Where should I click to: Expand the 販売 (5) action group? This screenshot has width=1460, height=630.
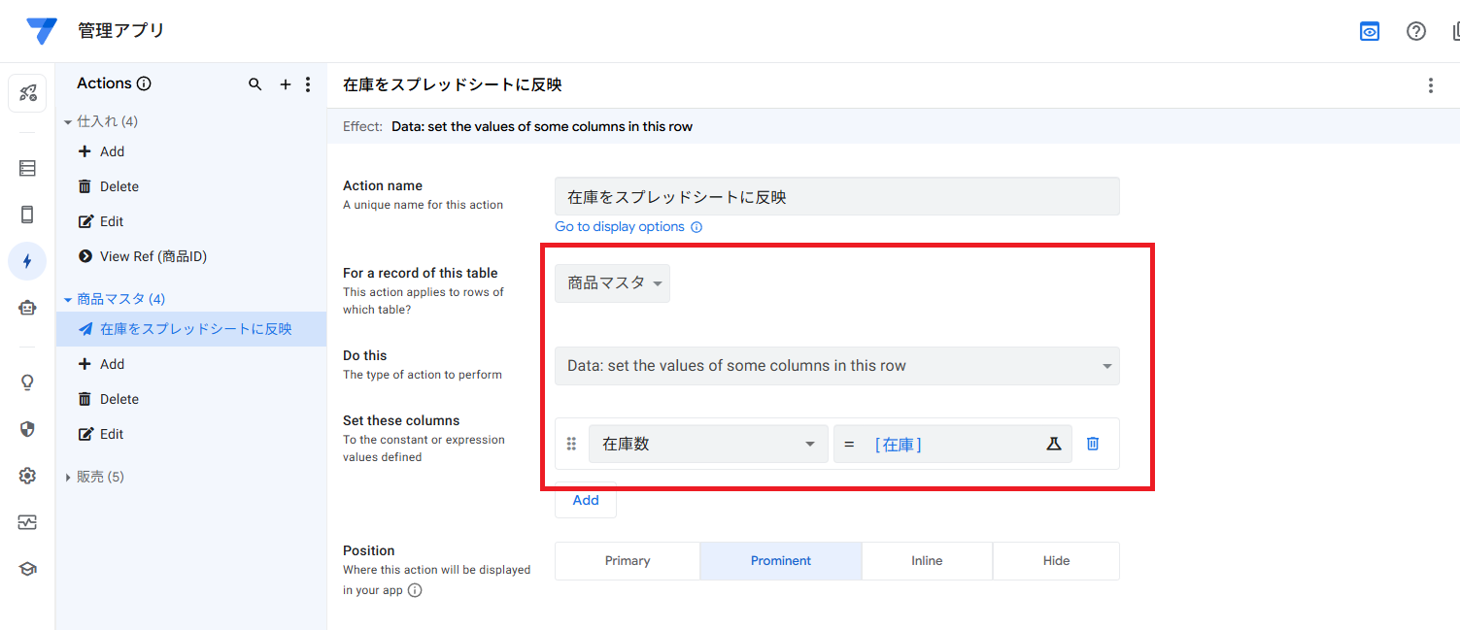click(95, 477)
